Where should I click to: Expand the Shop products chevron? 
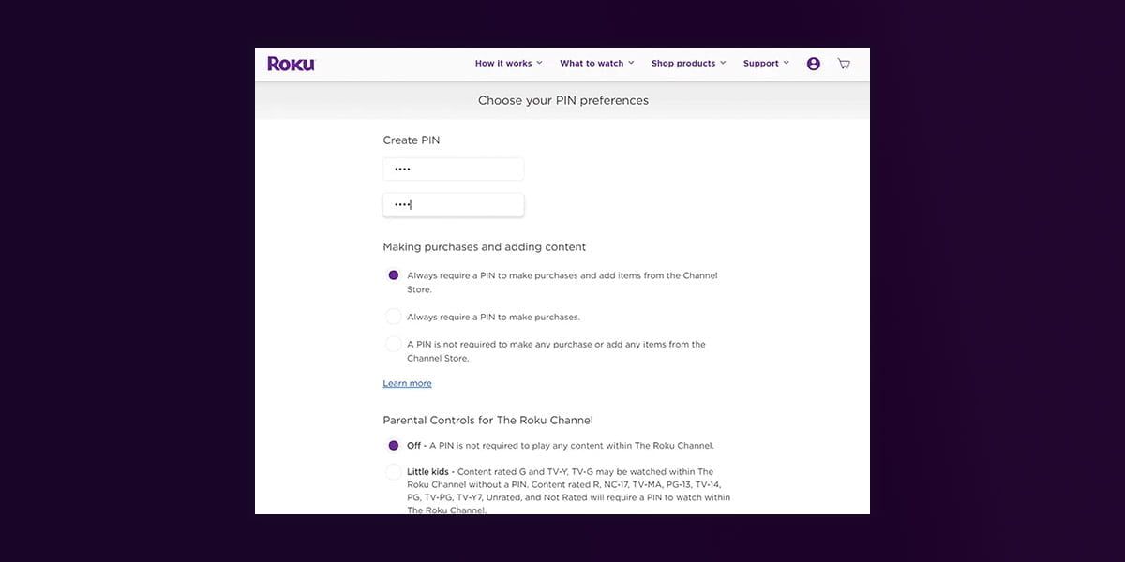coord(723,63)
